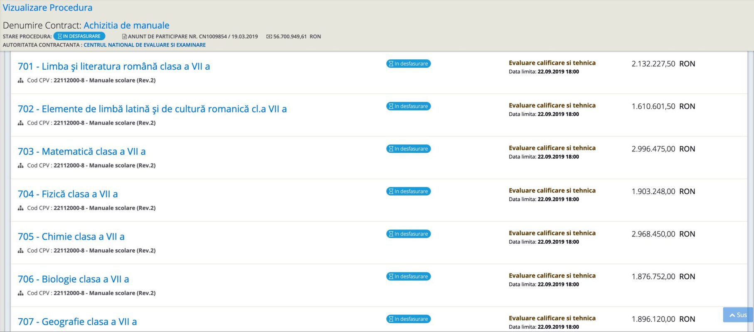Click Evaluare calificare si tehnica for lot 705

tap(552, 233)
